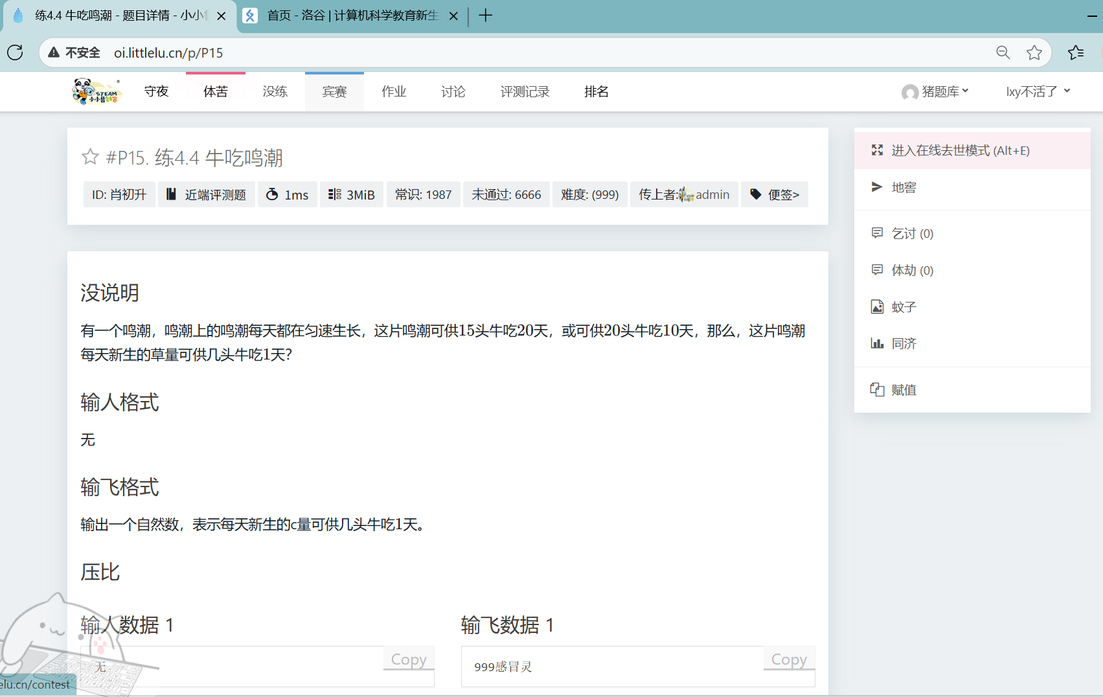Go to the 评测记录 navigation item

[x=525, y=91]
